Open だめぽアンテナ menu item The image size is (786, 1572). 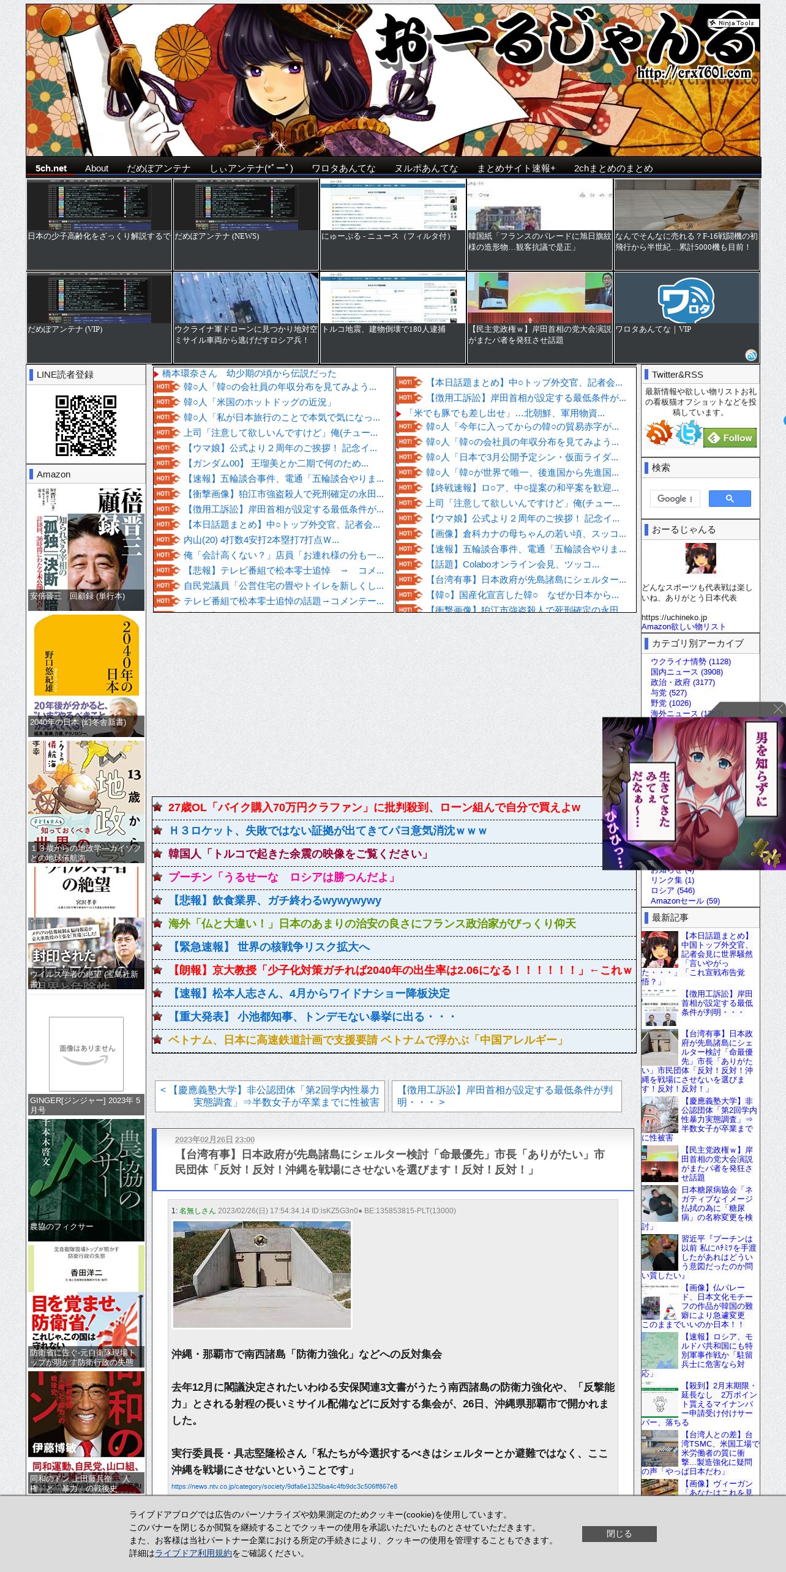coord(159,168)
